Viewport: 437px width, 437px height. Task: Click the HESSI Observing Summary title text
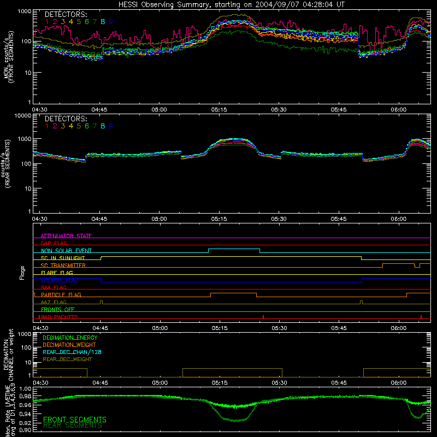231,5
